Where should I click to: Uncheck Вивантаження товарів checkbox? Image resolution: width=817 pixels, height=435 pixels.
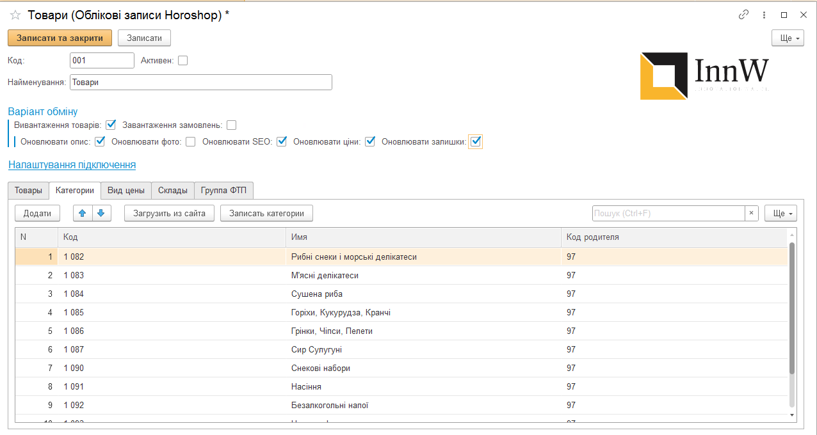pyautogui.click(x=111, y=125)
